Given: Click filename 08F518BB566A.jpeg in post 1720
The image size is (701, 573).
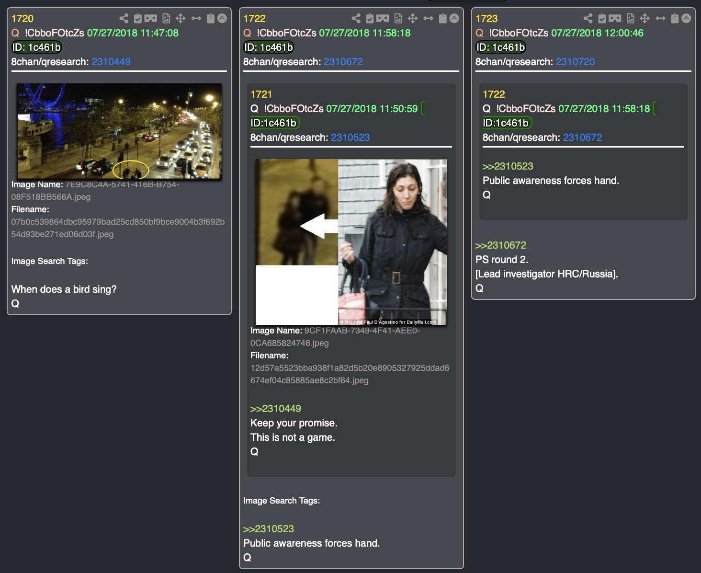Looking at the screenshot, I should 51,197.
